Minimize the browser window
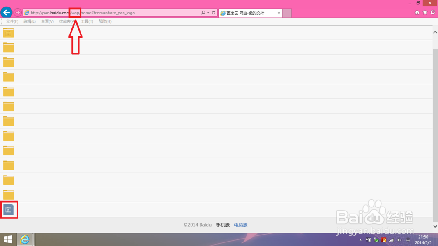Viewport: 438px width, 246px height. [410, 4]
